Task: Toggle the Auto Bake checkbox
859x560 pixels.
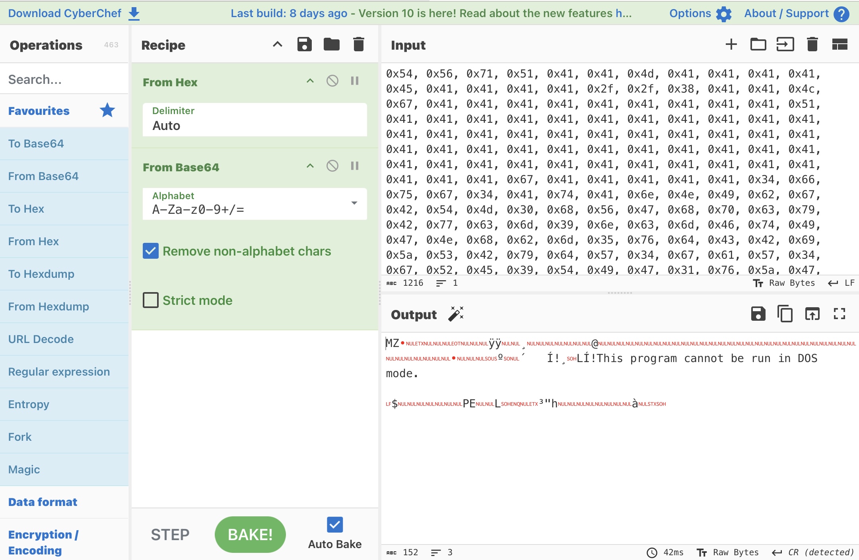Action: coord(334,525)
